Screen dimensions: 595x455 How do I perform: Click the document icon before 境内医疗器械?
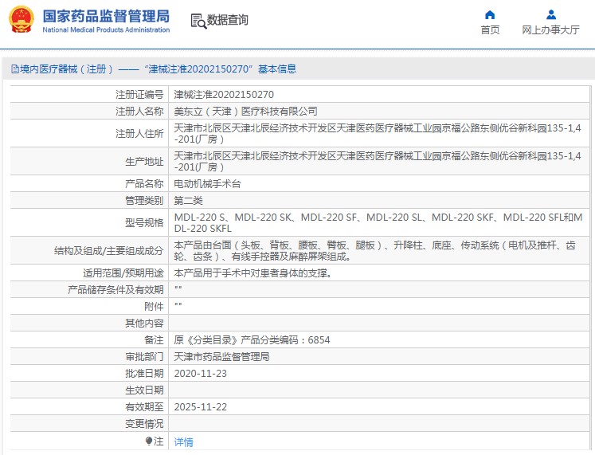[x=15, y=69]
